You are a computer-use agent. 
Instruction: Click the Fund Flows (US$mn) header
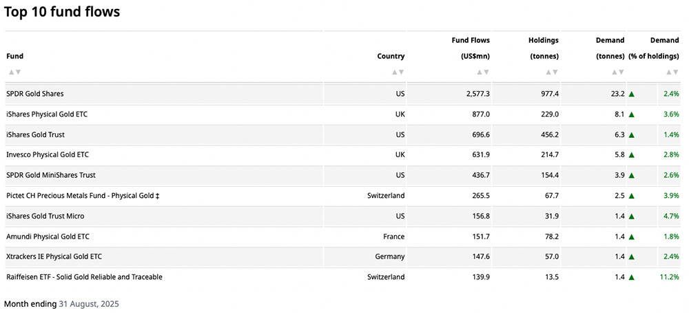click(x=471, y=48)
